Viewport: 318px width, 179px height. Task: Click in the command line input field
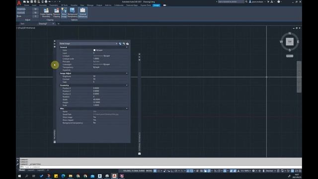click(x=160, y=167)
